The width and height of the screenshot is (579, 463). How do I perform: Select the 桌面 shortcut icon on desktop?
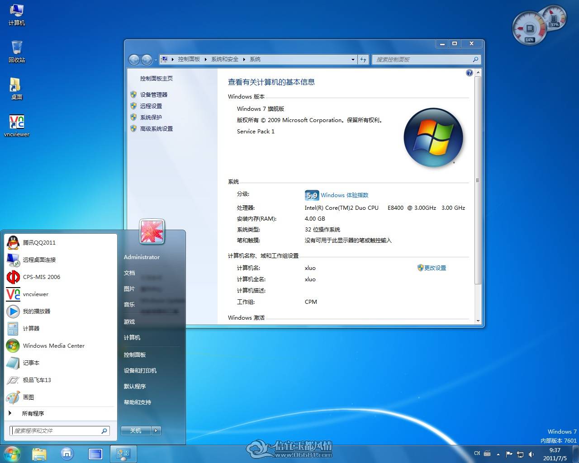click(x=17, y=89)
